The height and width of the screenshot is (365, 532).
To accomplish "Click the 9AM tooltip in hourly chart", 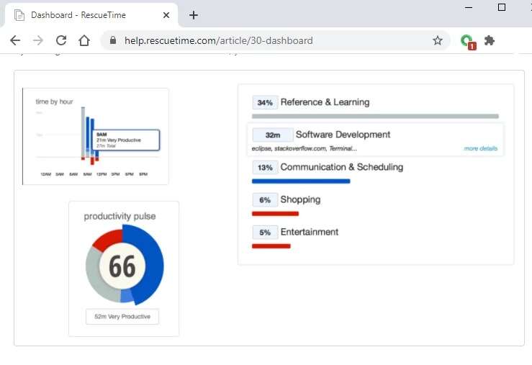I will pyautogui.click(x=126, y=140).
